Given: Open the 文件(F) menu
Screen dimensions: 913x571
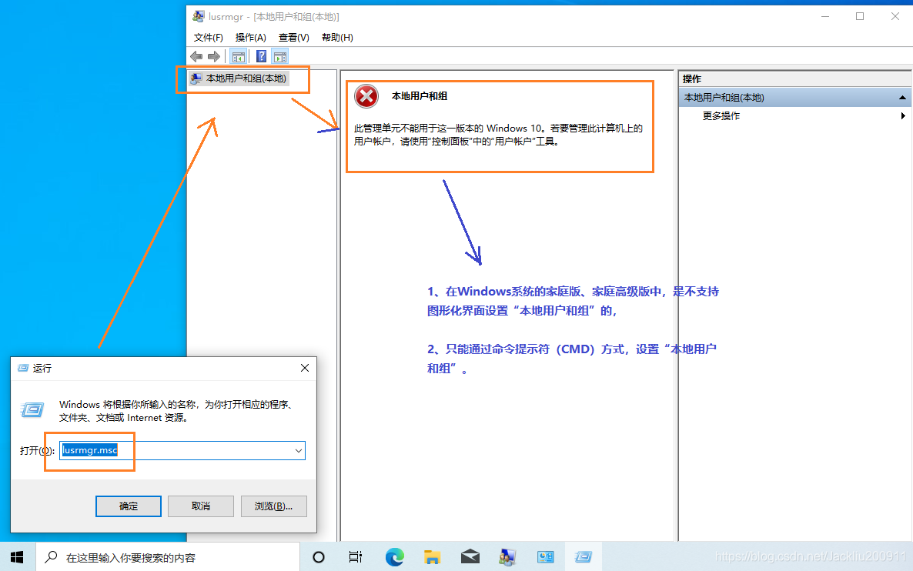Looking at the screenshot, I should pos(209,37).
